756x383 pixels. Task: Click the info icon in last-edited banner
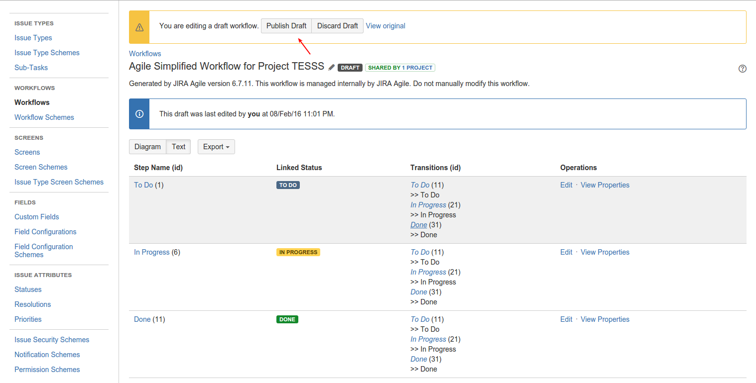tap(139, 114)
